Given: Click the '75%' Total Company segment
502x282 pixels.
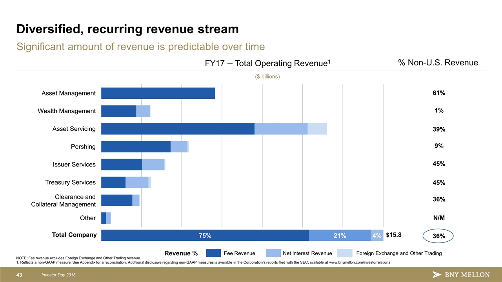Looking at the screenshot, I should coord(205,235).
